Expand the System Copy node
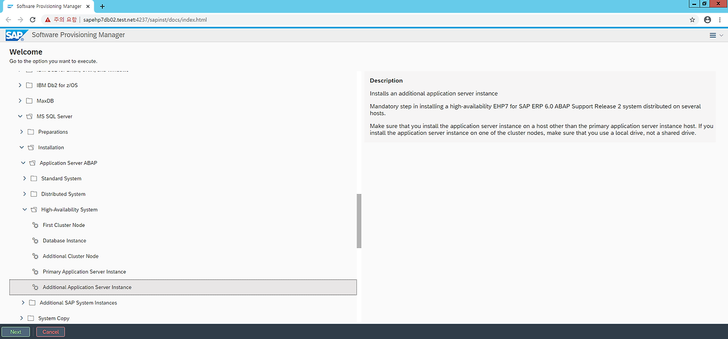This screenshot has width=728, height=339. [22, 319]
